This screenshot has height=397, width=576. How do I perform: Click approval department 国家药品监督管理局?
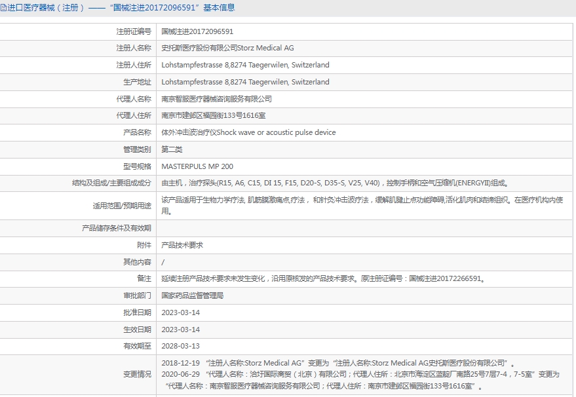click(x=193, y=295)
